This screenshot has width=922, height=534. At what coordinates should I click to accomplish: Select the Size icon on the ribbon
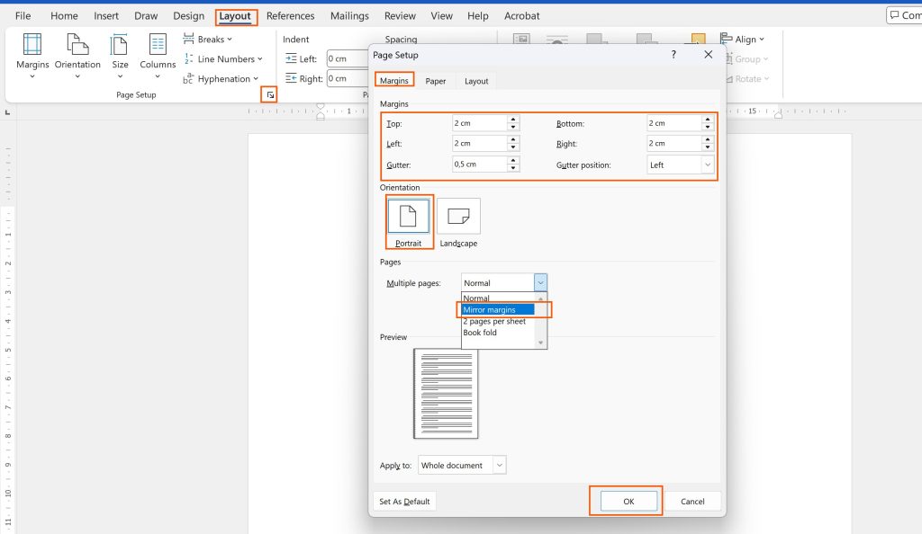[x=120, y=56]
